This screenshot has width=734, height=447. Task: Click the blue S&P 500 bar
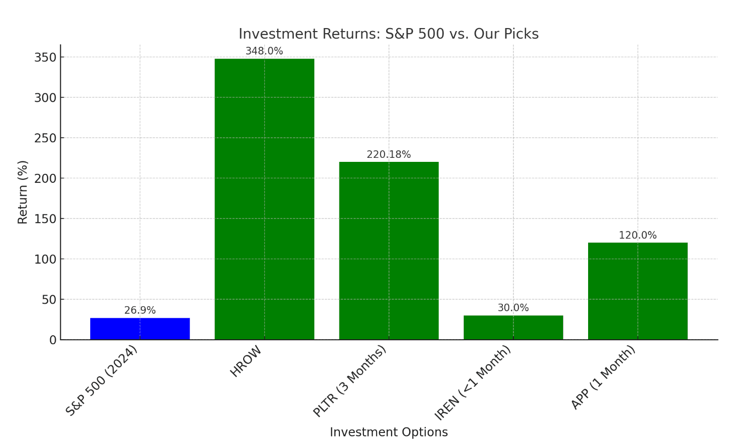(140, 329)
